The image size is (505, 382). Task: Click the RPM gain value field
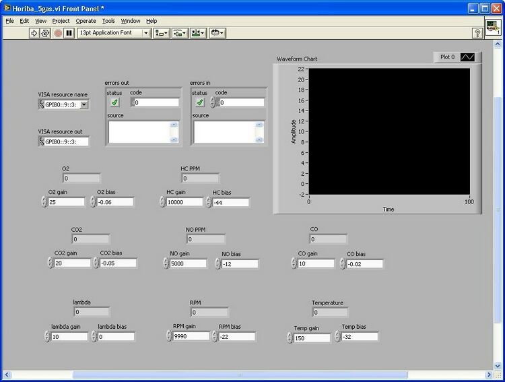point(191,336)
